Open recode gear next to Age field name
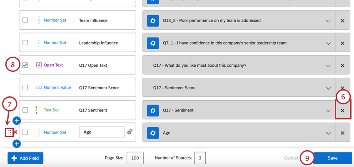The width and height of the screenshot is (354, 167). tap(130, 132)
